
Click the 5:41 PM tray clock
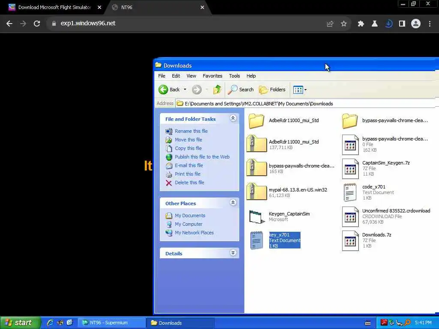(x=423, y=323)
